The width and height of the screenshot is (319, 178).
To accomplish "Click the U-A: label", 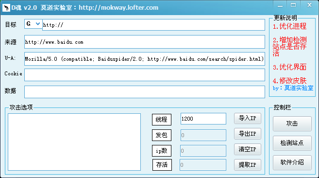I will pyautogui.click(x=10, y=58).
